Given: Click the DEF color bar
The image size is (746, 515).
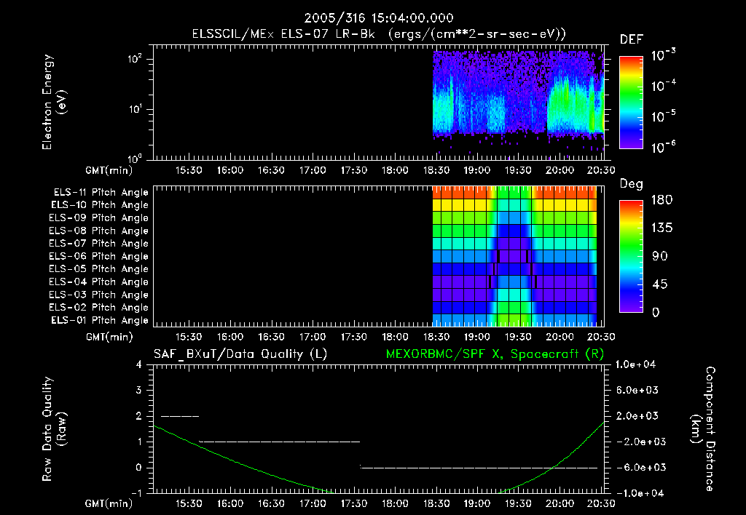Looking at the screenshot, I should tap(631, 103).
